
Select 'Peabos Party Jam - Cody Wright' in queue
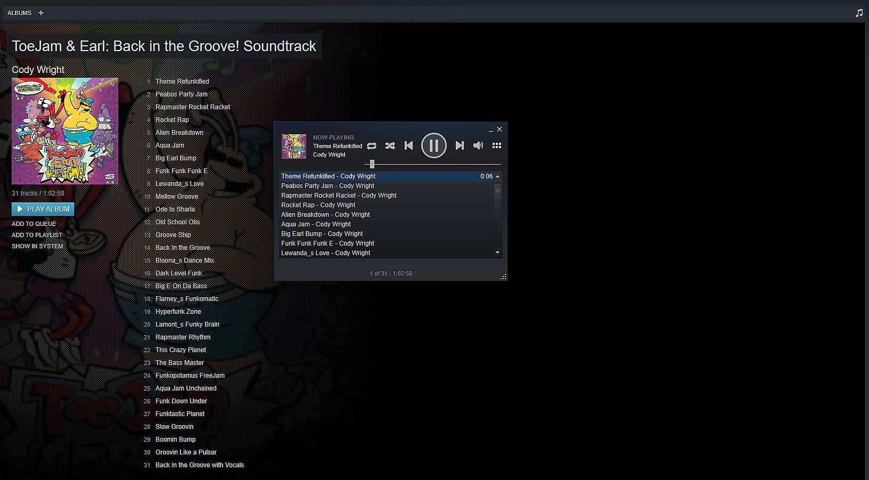click(387, 186)
